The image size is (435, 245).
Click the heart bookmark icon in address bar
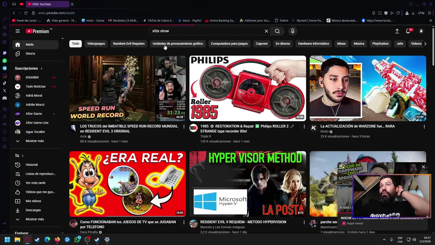[x=398, y=13]
